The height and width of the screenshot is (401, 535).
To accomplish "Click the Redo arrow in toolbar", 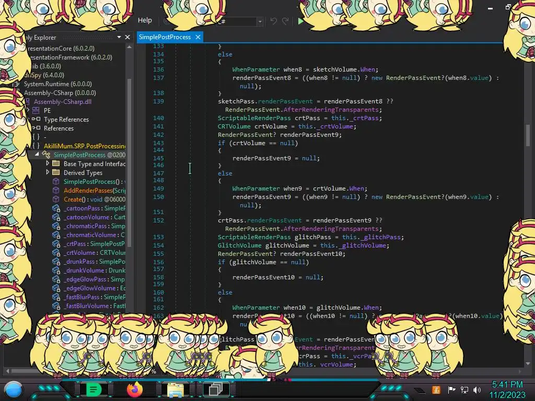I will click(285, 21).
